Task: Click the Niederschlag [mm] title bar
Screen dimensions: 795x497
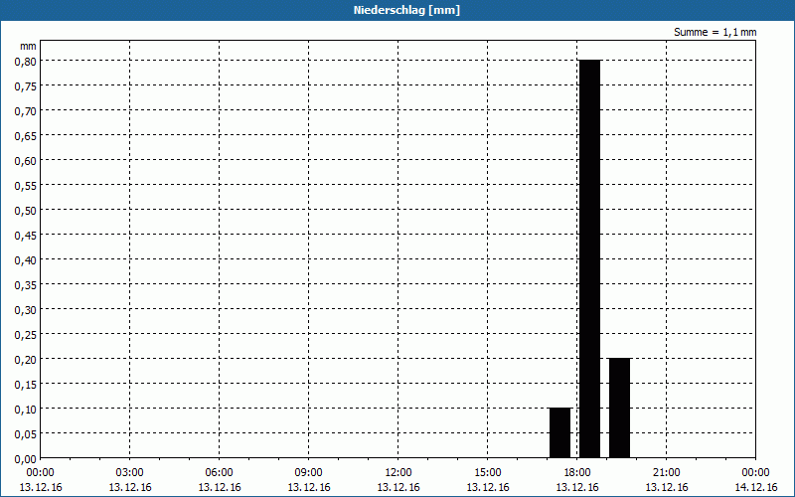Action: (x=397, y=10)
